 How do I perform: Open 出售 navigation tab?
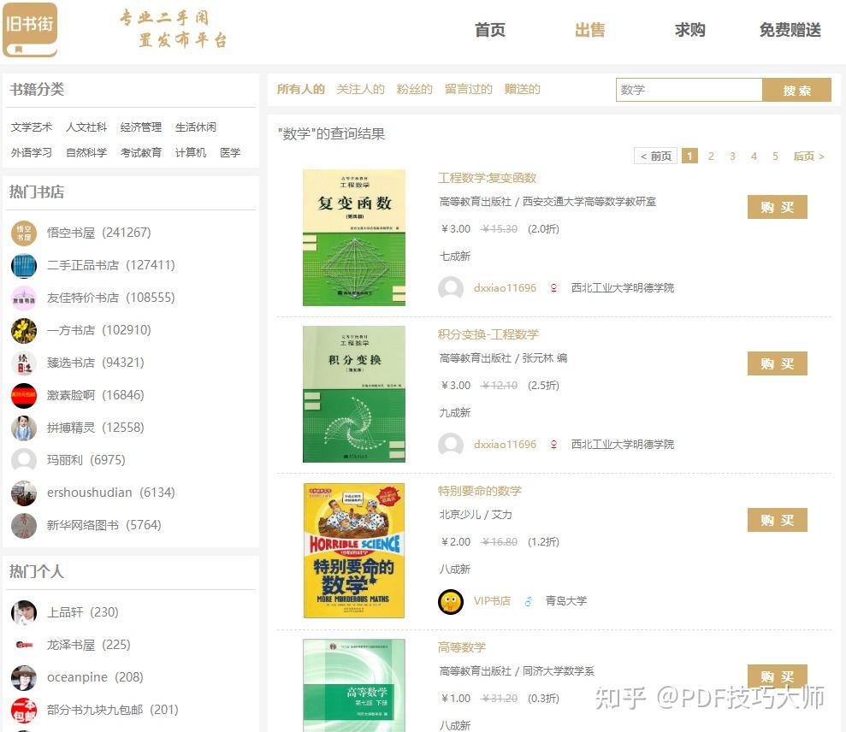(589, 30)
